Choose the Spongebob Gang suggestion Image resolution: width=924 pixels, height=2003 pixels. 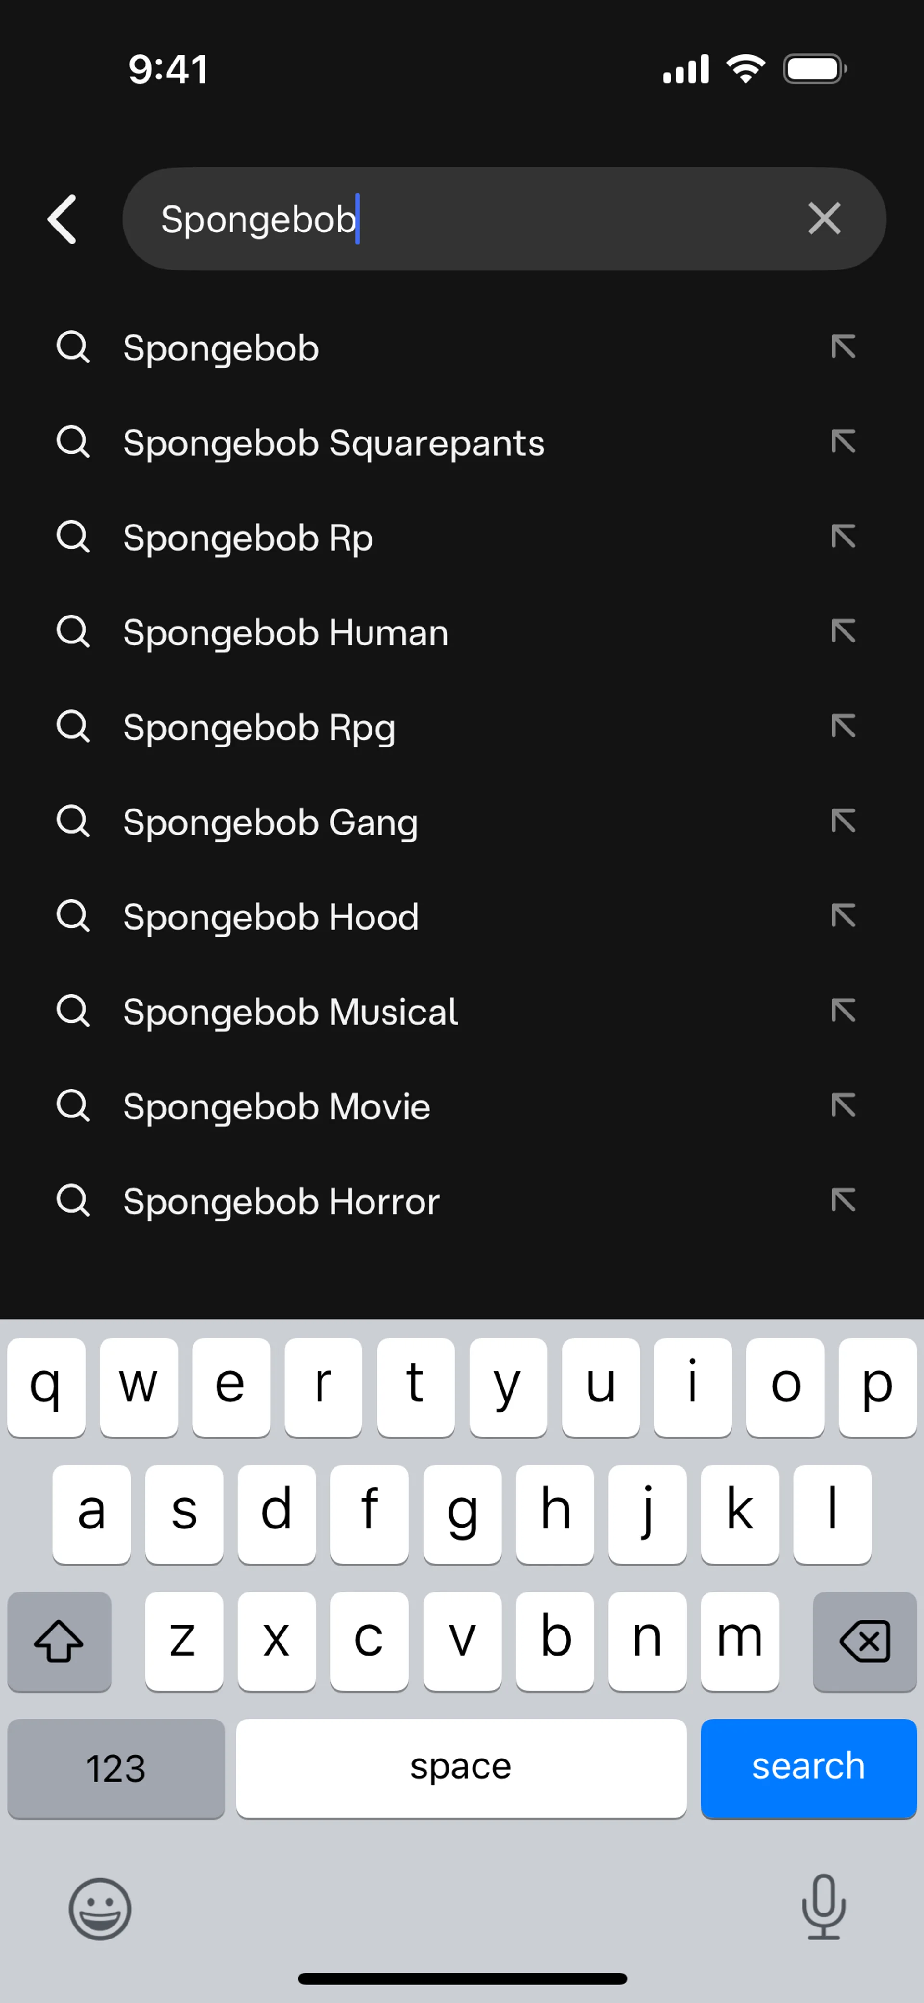270,822
